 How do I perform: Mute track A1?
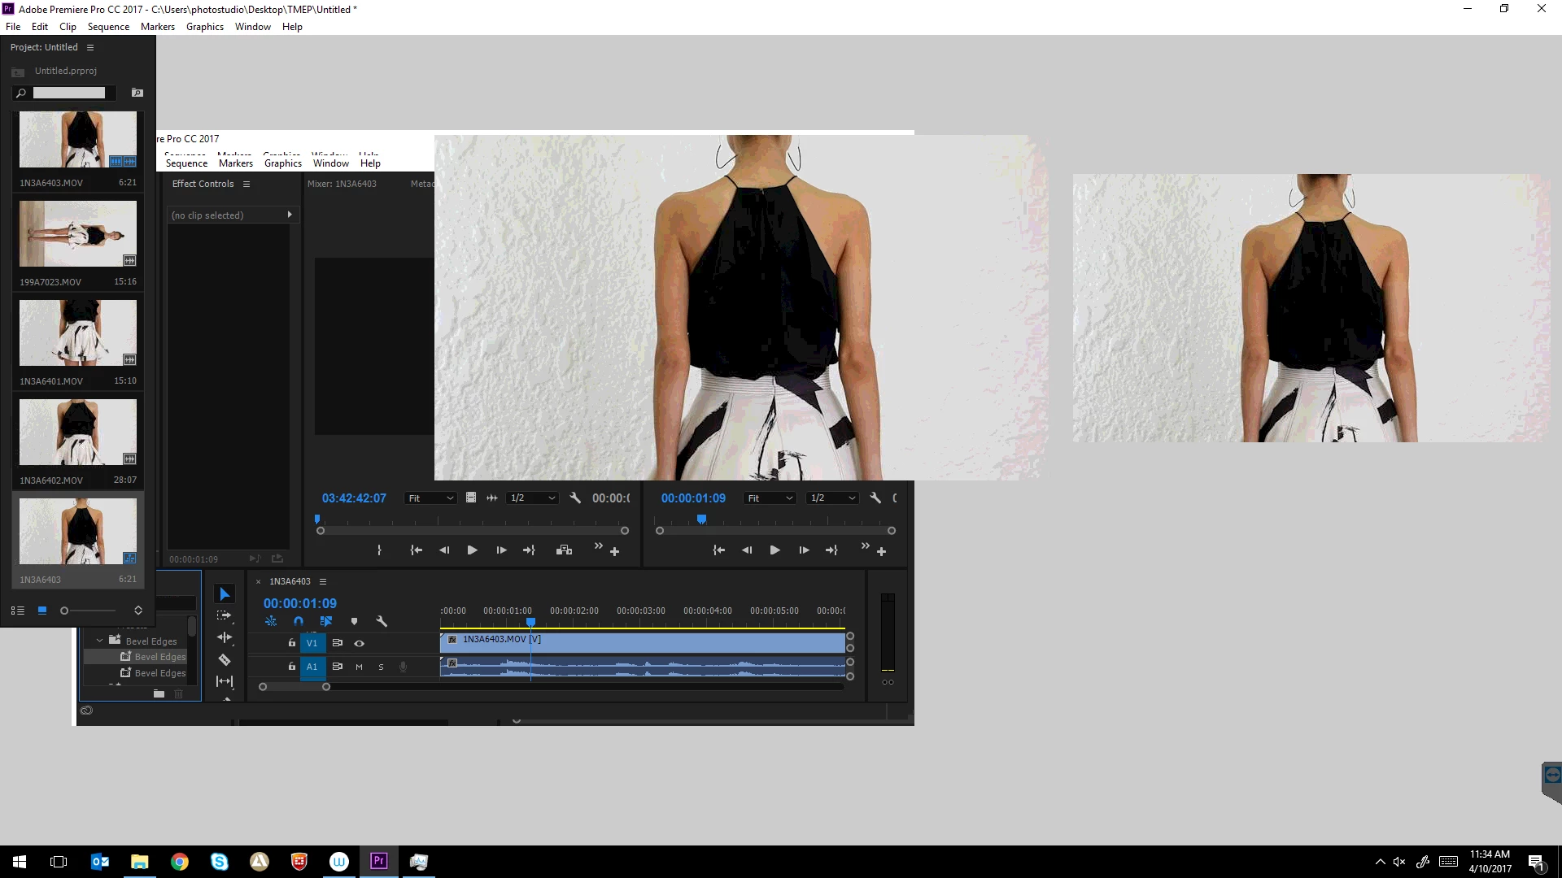(x=359, y=667)
